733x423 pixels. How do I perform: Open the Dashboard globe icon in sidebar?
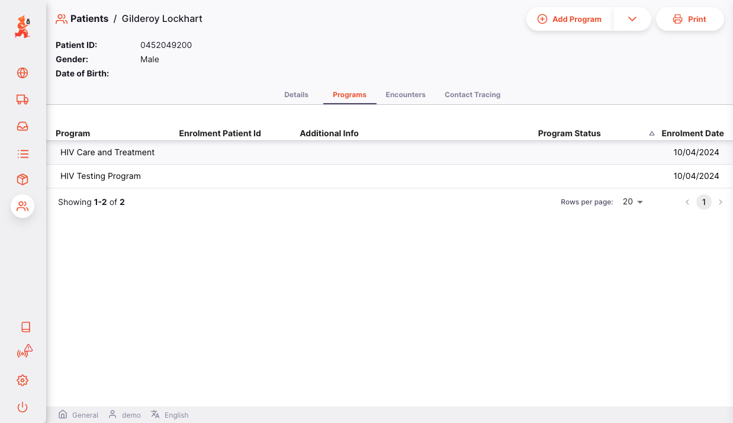pyautogui.click(x=22, y=73)
